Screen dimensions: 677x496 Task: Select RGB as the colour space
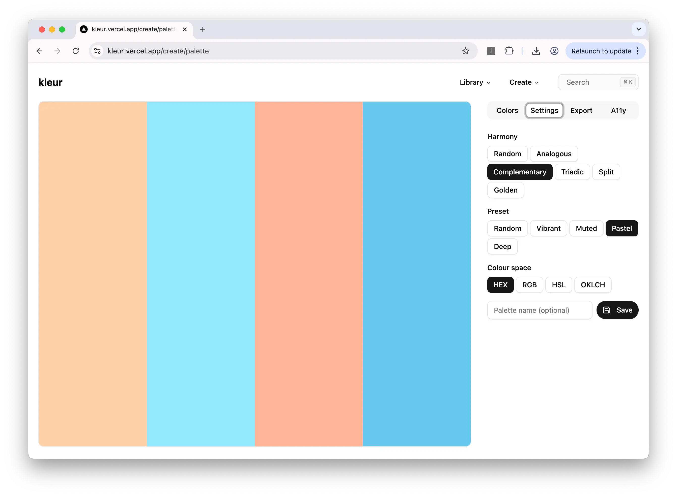529,285
